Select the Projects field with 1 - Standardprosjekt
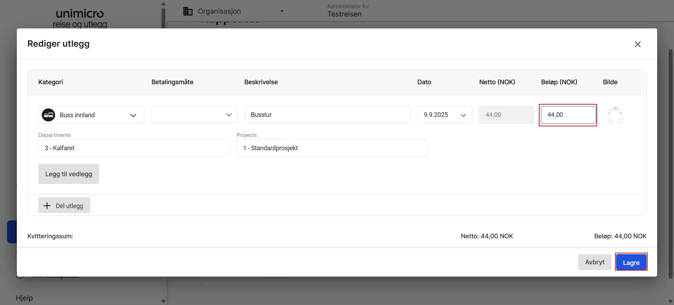This screenshot has height=305, width=674. click(332, 148)
